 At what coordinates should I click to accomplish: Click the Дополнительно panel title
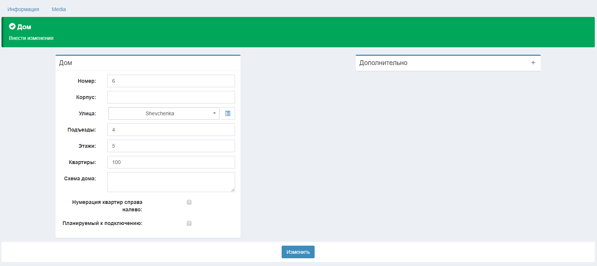click(383, 63)
